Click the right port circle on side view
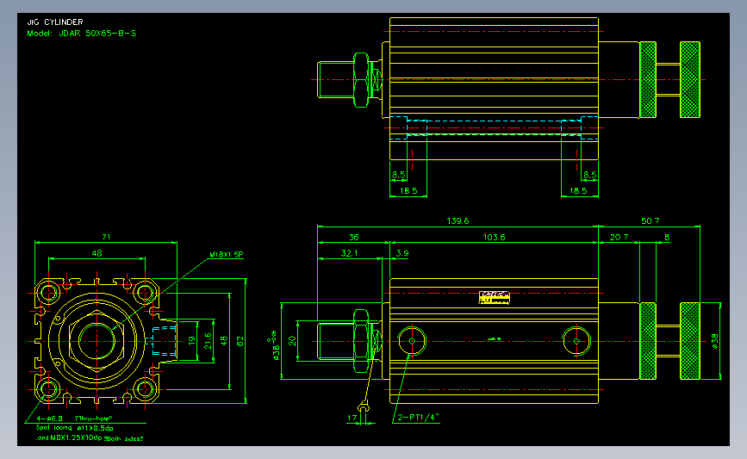This screenshot has height=459, width=747. [x=576, y=341]
